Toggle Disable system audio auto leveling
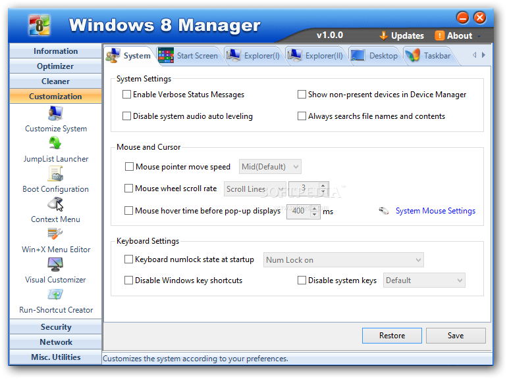Image resolution: width=507 pixels, height=379 pixels. tap(126, 116)
